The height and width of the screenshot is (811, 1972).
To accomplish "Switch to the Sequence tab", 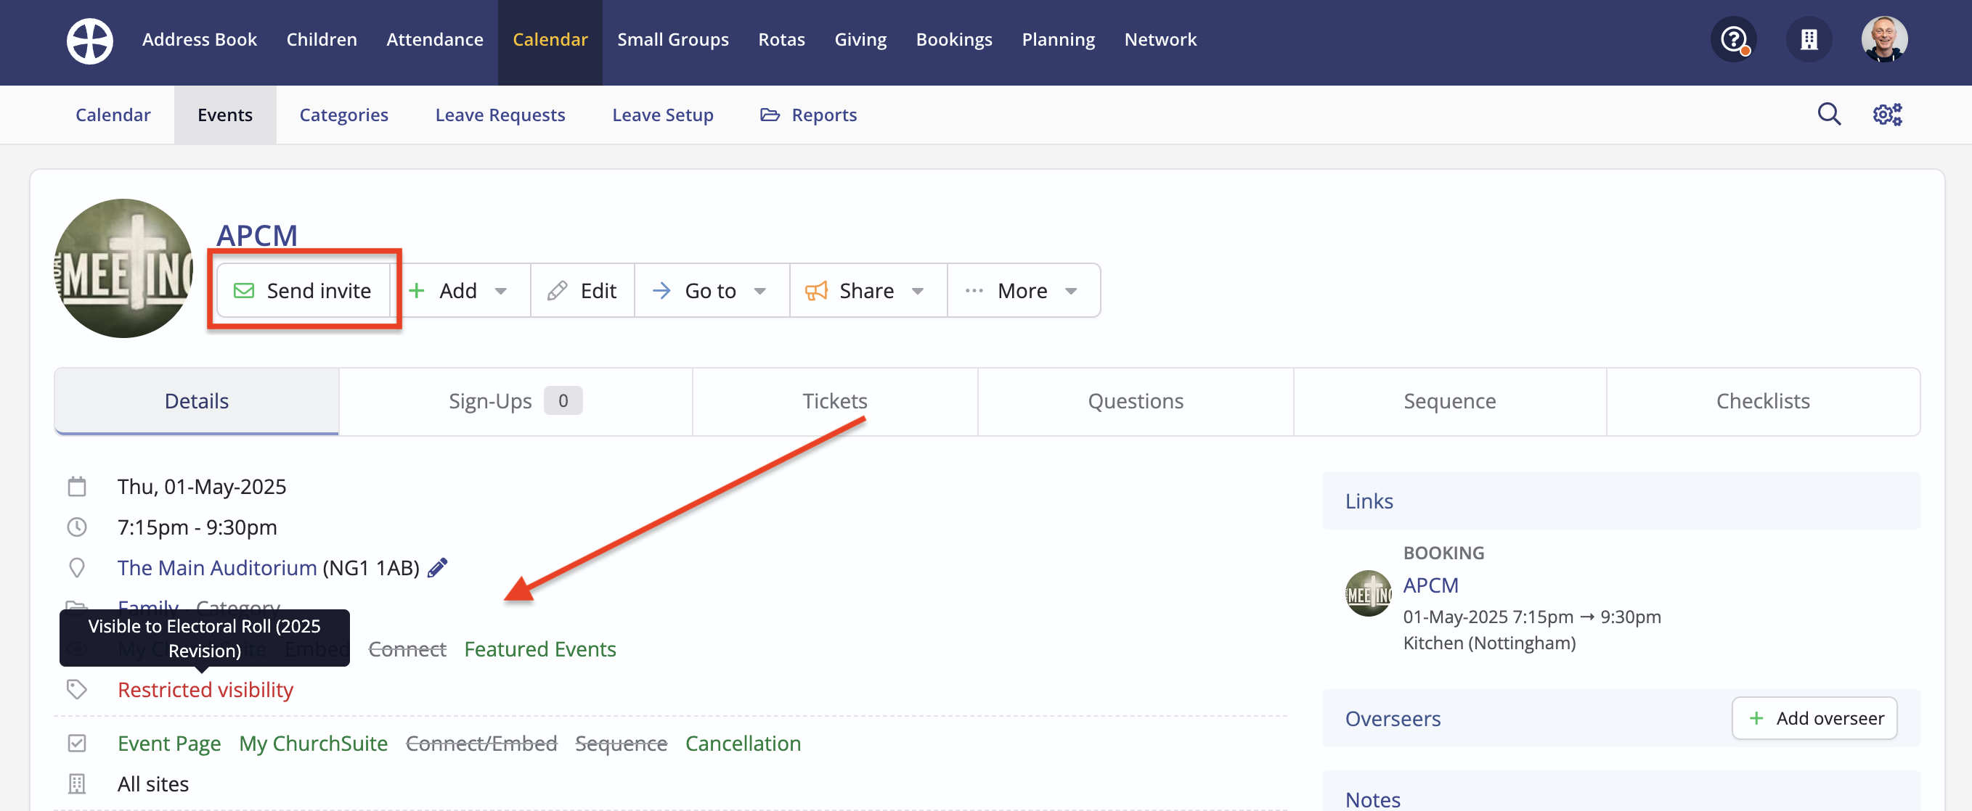I will pyautogui.click(x=1449, y=401).
